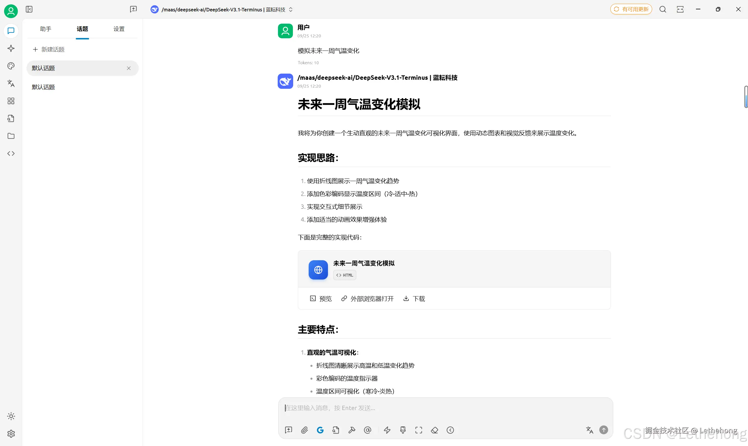The image size is (748, 446).
Task: Mention a model using the @ icon
Action: (367, 430)
